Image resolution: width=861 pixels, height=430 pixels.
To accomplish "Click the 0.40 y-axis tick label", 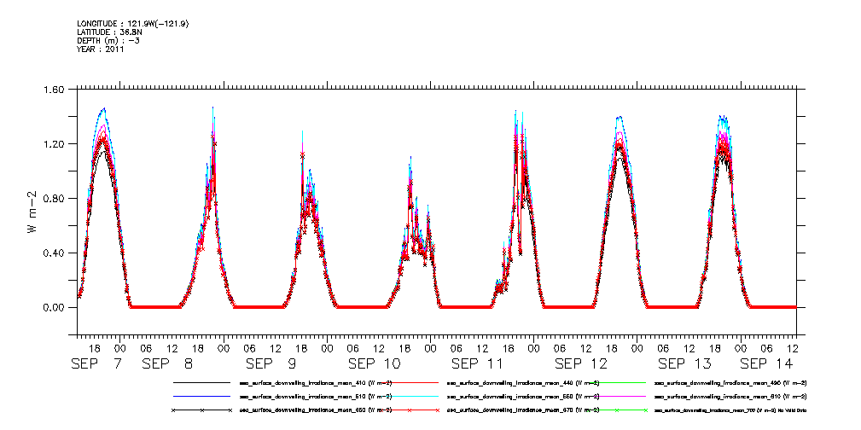I will [x=55, y=253].
